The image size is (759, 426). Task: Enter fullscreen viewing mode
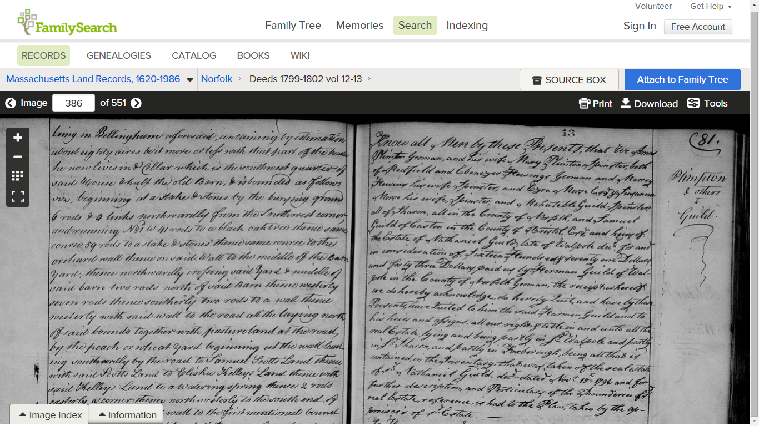coord(17,196)
